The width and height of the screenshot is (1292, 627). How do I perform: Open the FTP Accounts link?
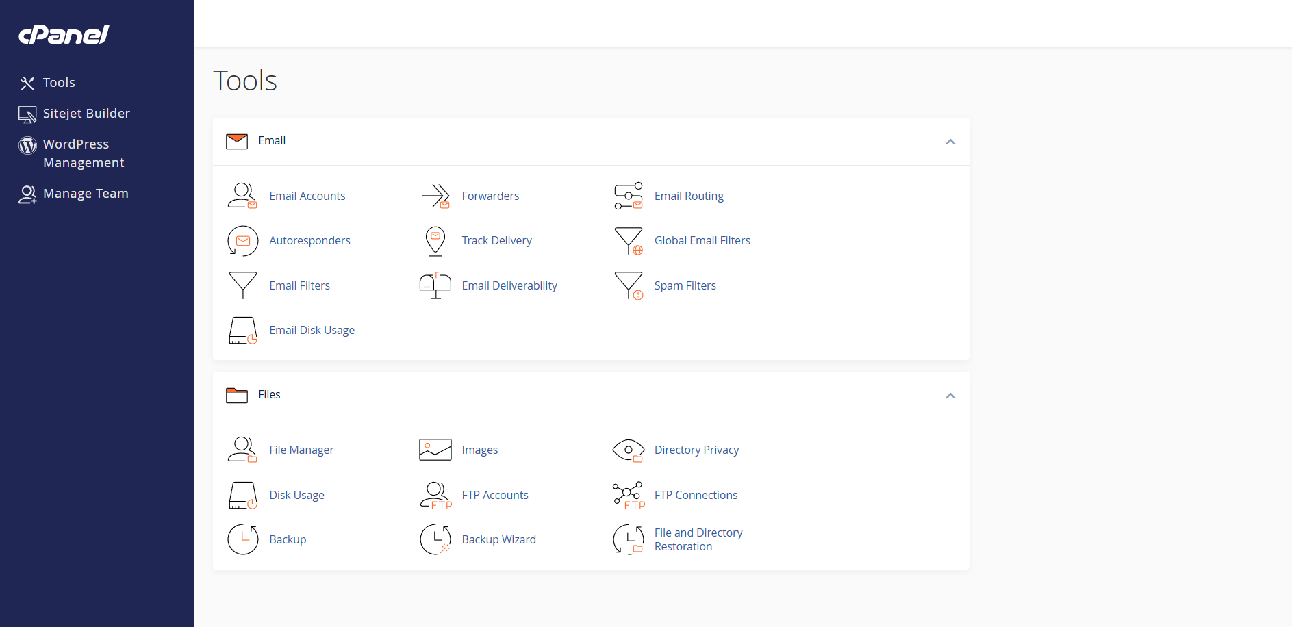pyautogui.click(x=495, y=495)
